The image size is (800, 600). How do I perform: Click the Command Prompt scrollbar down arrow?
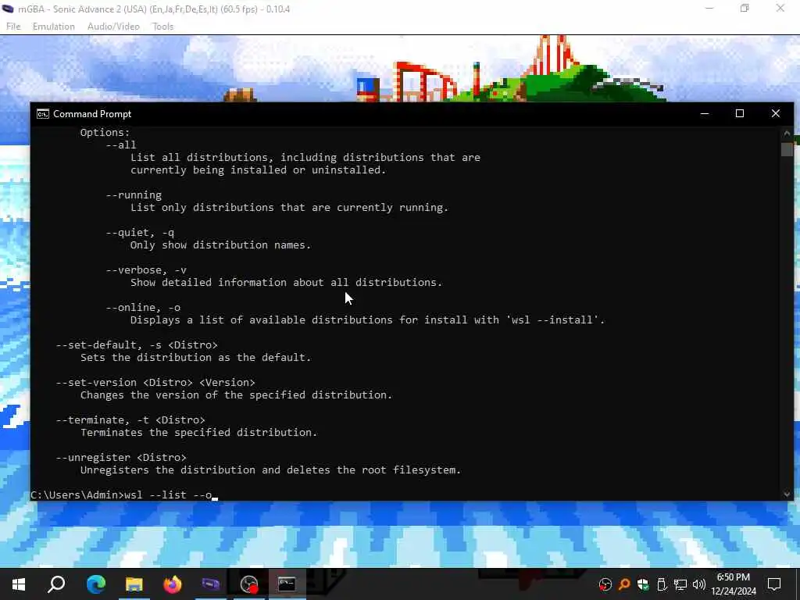(787, 494)
